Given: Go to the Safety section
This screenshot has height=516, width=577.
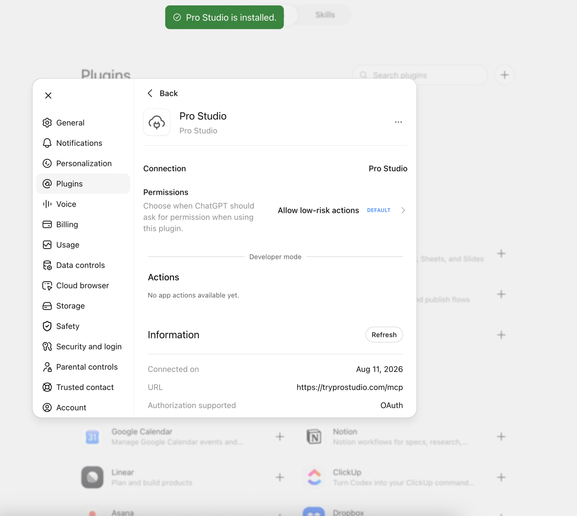Looking at the screenshot, I should click(83, 326).
